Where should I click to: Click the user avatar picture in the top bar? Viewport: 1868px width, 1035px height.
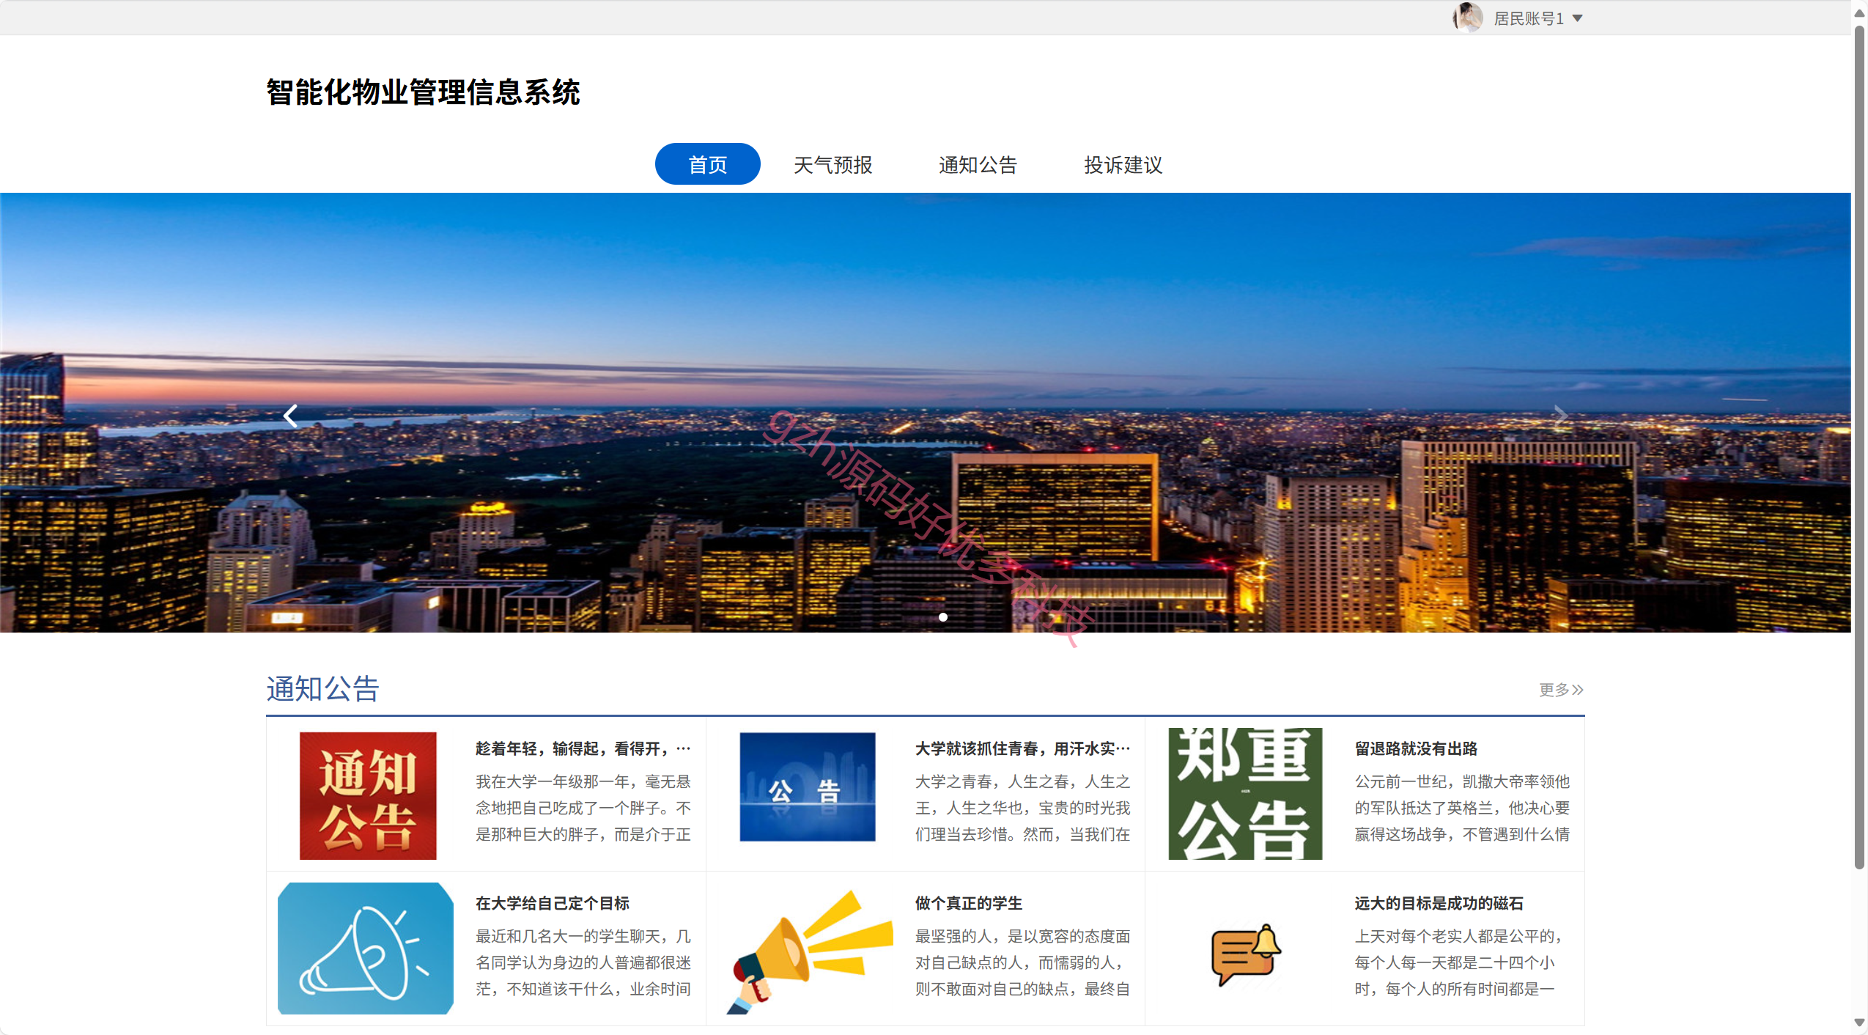(1467, 18)
